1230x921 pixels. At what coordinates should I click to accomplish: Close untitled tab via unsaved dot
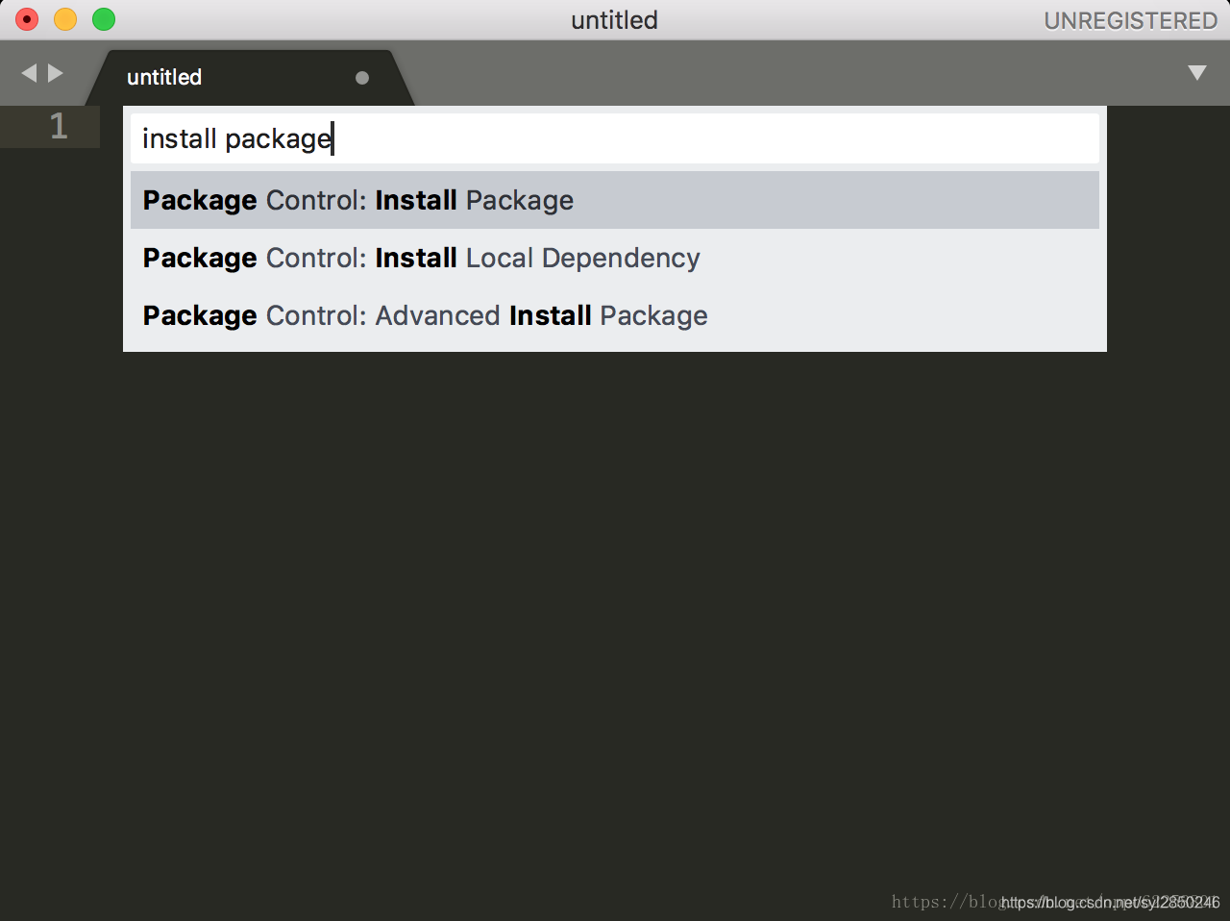click(362, 78)
